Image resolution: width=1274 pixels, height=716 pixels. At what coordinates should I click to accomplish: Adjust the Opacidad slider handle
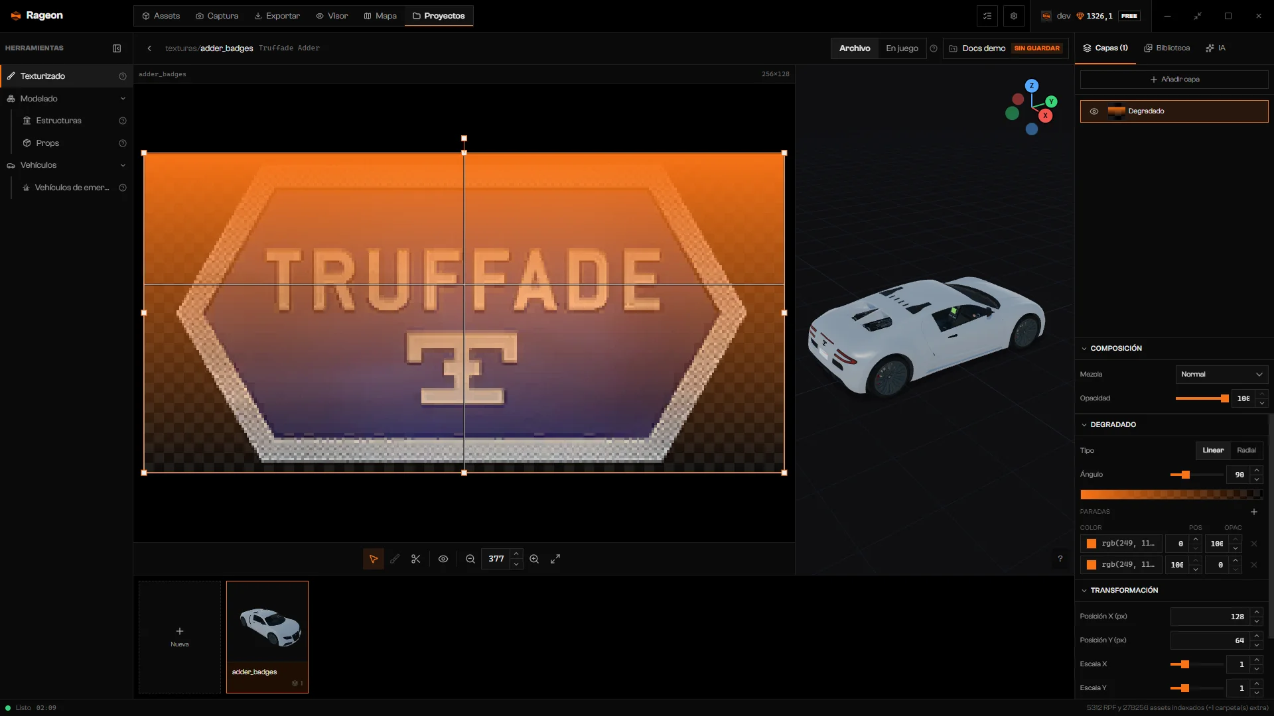(1224, 398)
